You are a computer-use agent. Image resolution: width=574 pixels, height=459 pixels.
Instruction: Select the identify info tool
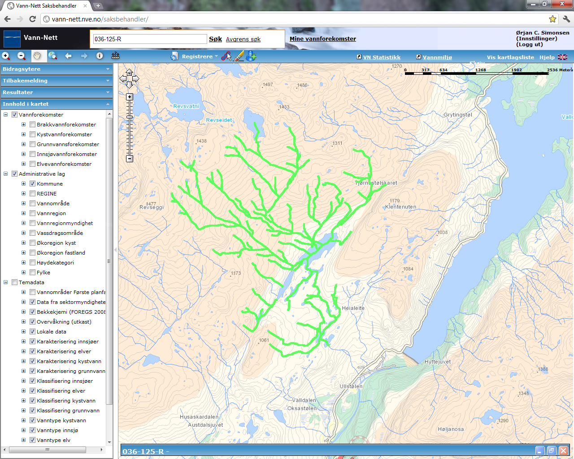coord(100,56)
